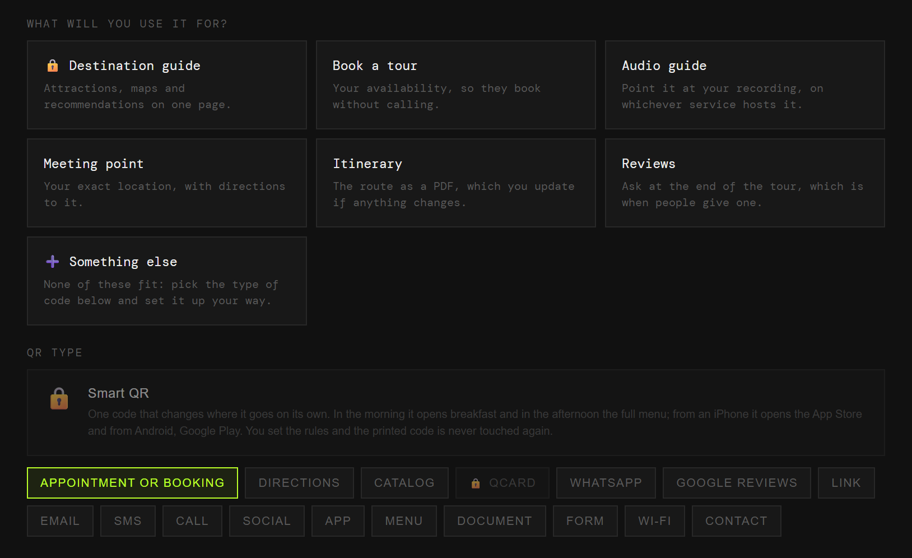Select the Wi-Fi QR type
Image resolution: width=912 pixels, height=558 pixels.
point(655,521)
